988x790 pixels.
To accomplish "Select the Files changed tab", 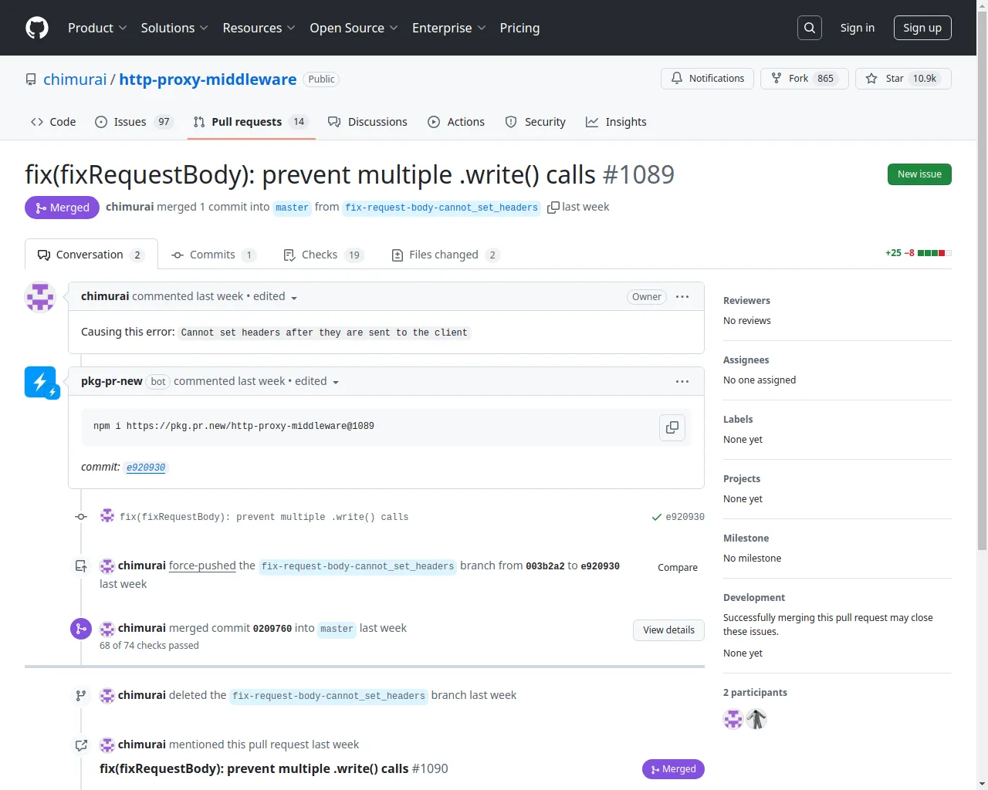I will [x=445, y=255].
